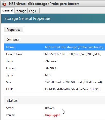Select the Type NFS row
This screenshot has width=105, height=120.
55,75
